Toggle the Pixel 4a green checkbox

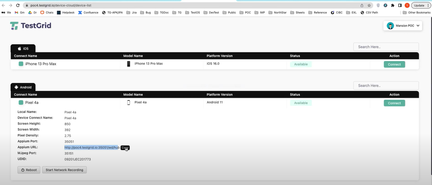[21, 102]
